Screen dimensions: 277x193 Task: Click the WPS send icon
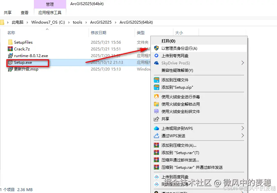156,136
